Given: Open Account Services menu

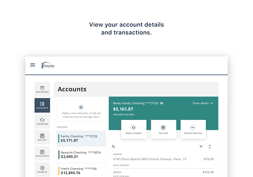Looking at the screenshot, I should pos(193,129).
